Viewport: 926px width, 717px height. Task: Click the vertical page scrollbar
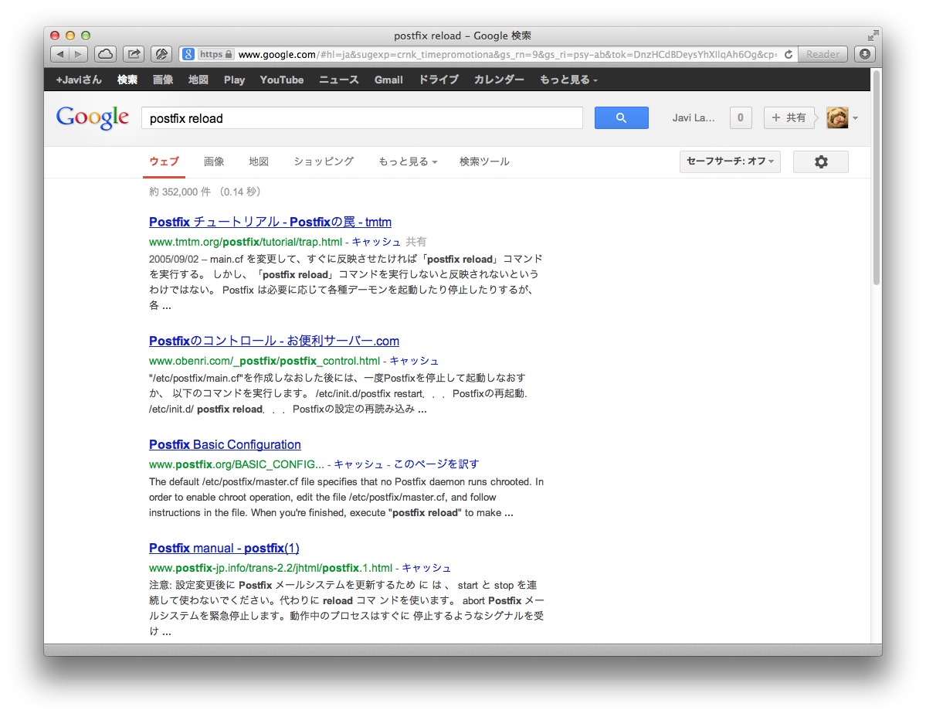[877, 177]
